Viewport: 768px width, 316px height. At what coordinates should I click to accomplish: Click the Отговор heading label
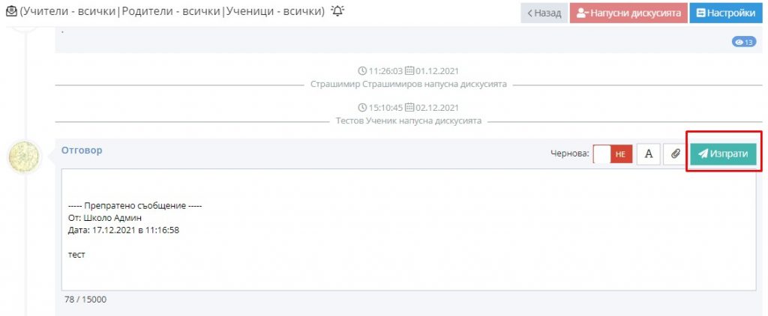pos(82,151)
